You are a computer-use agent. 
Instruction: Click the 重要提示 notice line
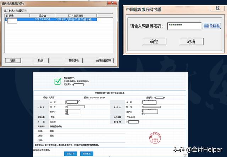(67, 145)
